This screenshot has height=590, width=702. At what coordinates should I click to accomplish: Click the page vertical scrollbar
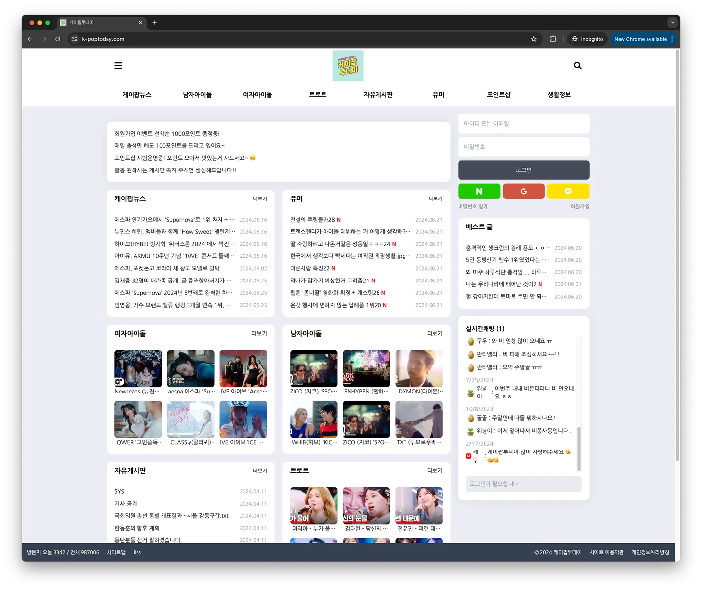[x=678, y=255]
